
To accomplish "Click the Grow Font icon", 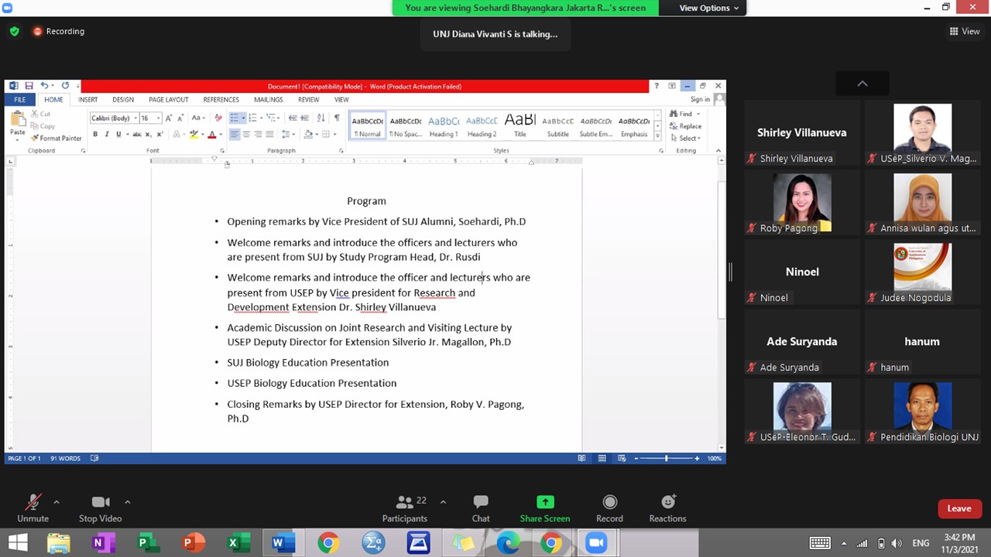I will click(169, 118).
